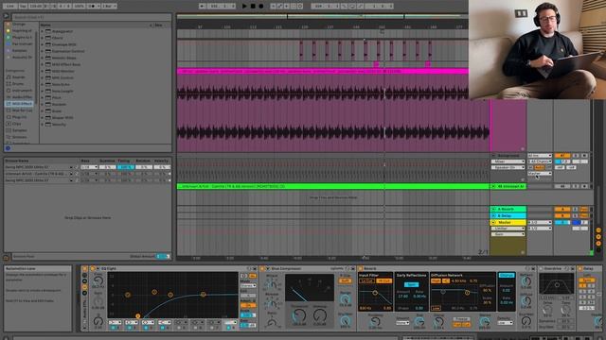Screen dimensions: 606x340
Task: Solo the A Reverb return track
Action: (576, 209)
